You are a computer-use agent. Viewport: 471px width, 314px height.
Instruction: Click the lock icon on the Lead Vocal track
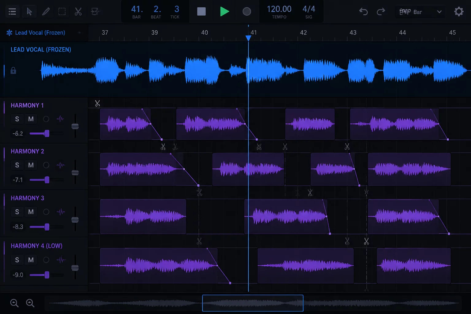point(13,71)
